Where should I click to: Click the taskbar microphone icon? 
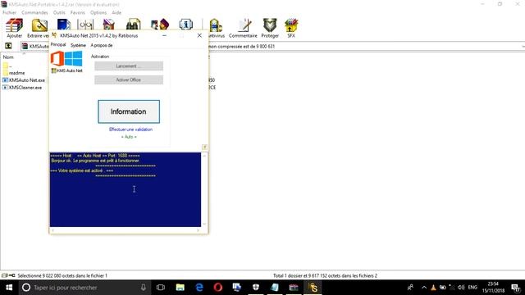tap(144, 288)
